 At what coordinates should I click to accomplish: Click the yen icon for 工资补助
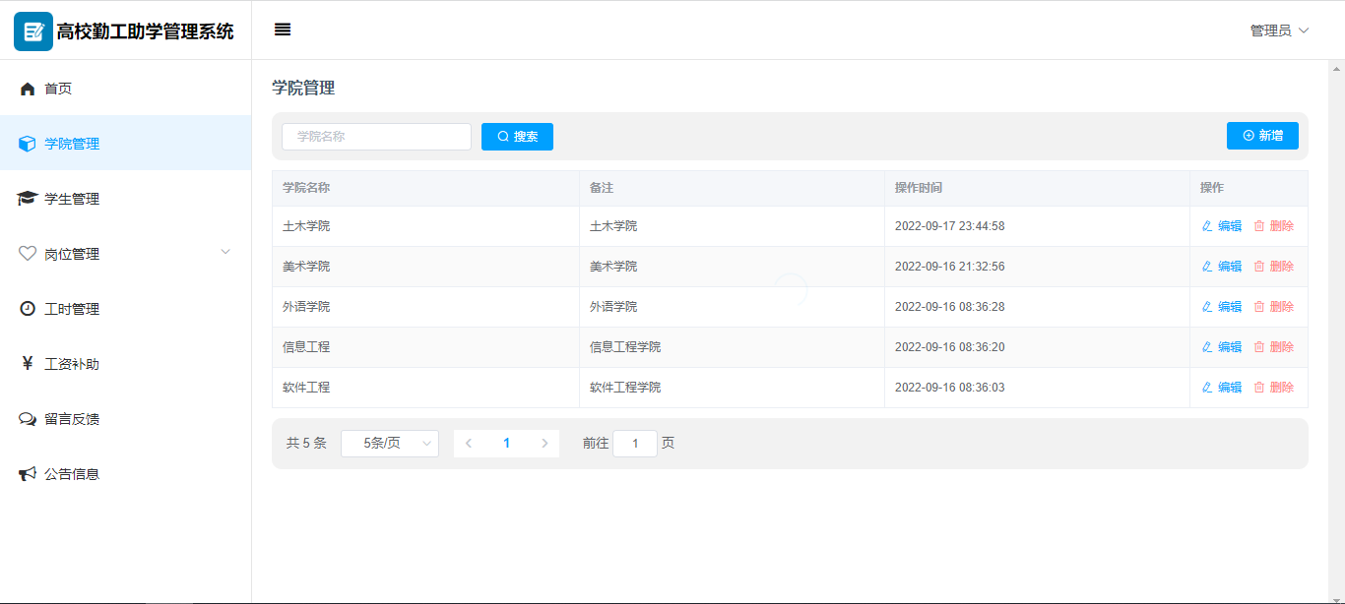(x=28, y=364)
